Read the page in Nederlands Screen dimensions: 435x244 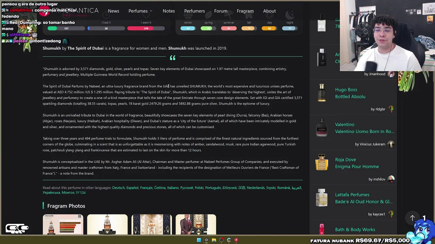[256, 188]
